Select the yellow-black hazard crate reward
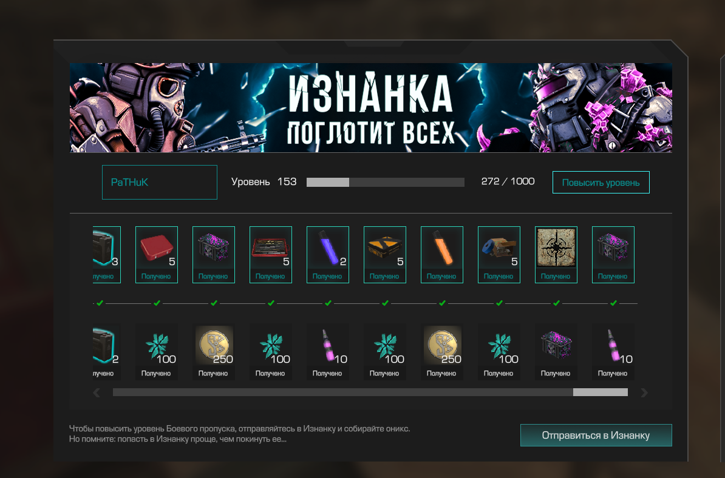This screenshot has width=725, height=478. 385,255
